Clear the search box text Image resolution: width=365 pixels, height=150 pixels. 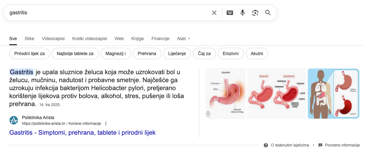(x=214, y=13)
